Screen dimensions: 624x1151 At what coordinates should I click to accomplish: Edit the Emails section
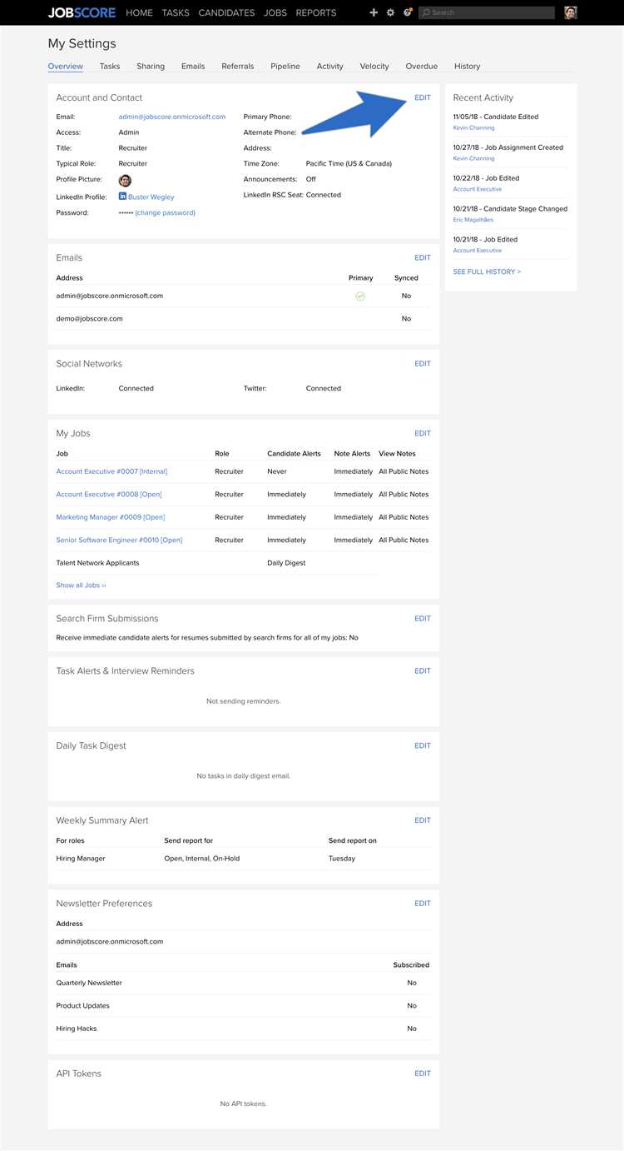point(423,257)
